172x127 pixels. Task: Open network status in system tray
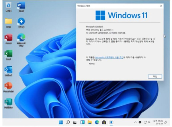pyautogui.click(x=145, y=122)
